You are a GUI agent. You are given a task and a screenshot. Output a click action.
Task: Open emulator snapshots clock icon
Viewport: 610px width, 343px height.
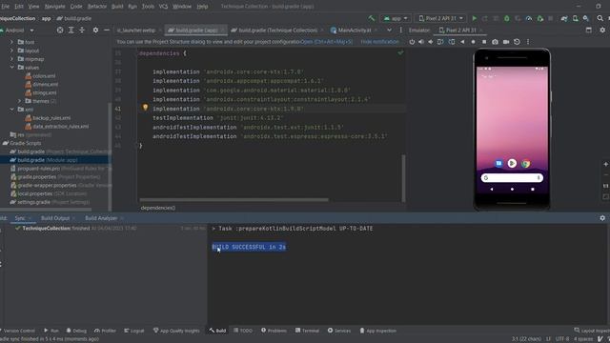517,42
